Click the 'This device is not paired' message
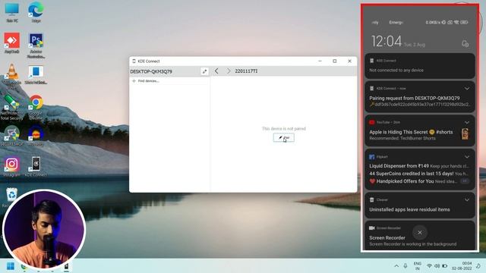Image resolution: width=486 pixels, height=273 pixels. (x=283, y=128)
